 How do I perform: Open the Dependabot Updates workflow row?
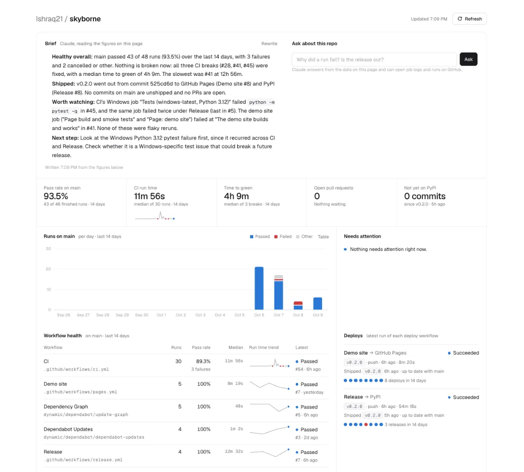[186, 433]
